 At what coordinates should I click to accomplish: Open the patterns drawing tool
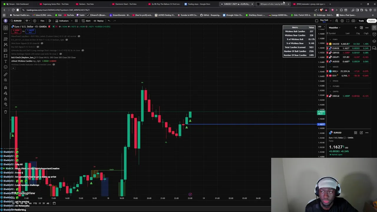[5, 44]
